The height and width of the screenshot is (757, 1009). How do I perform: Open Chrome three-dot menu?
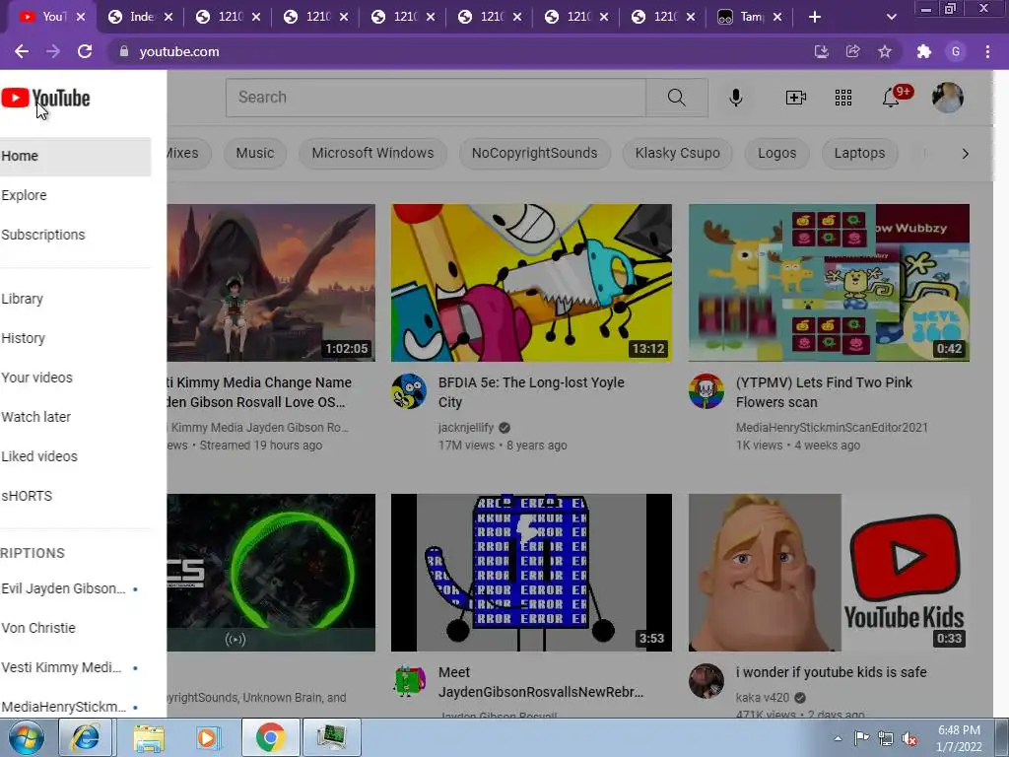pyautogui.click(x=987, y=51)
